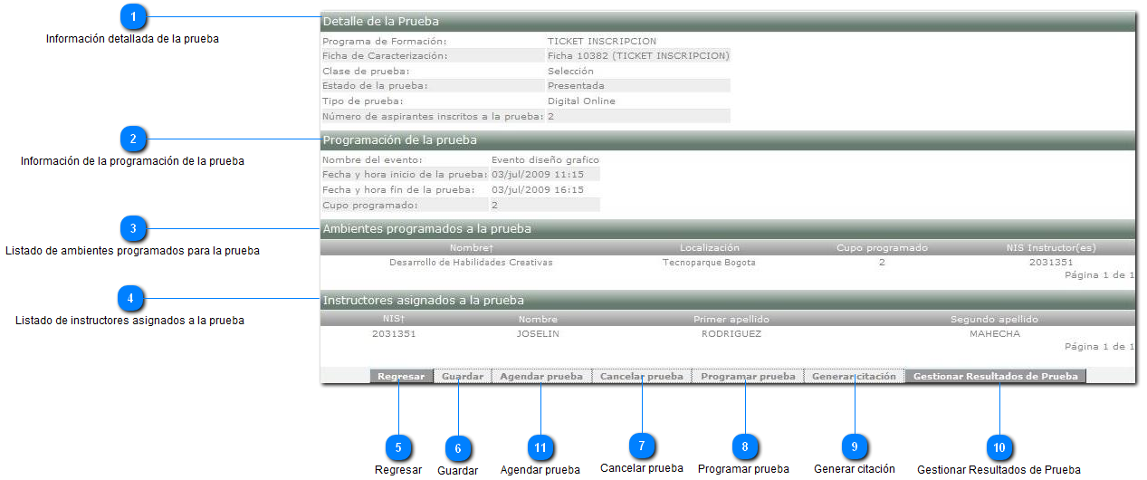1147x480 pixels.
Task: Click the 'Detalle de la Prueba' section header
Action: point(728,22)
